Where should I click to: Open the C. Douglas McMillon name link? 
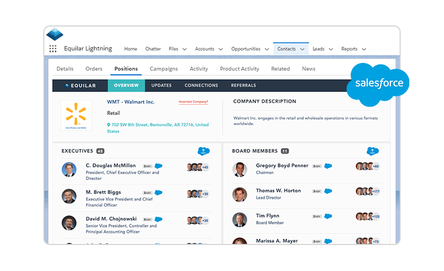point(110,165)
